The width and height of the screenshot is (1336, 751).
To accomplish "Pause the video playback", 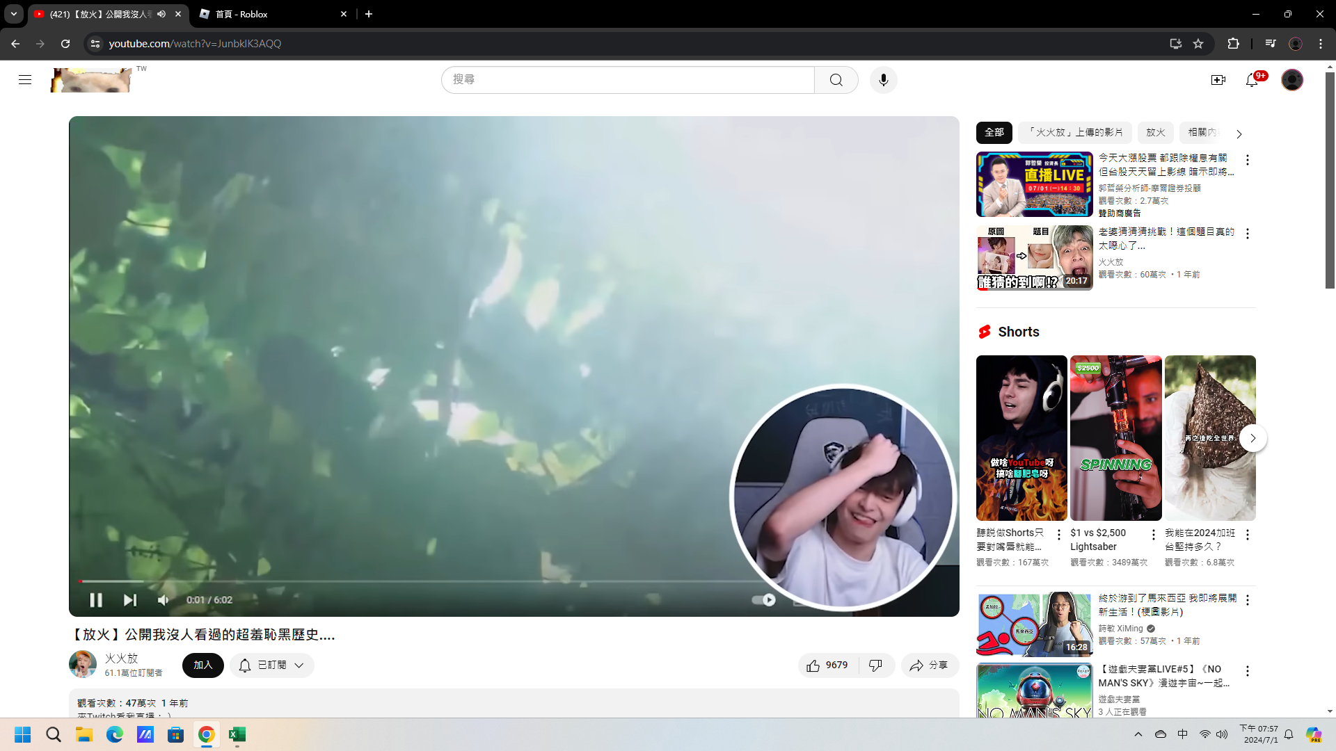I will (x=96, y=599).
